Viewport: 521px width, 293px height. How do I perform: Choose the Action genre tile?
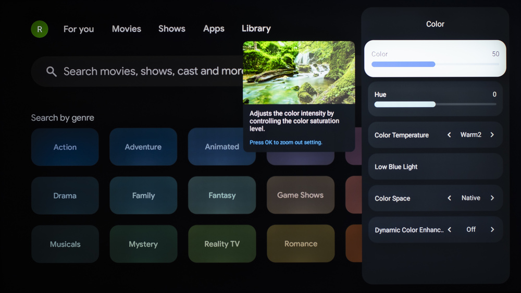[65, 148]
